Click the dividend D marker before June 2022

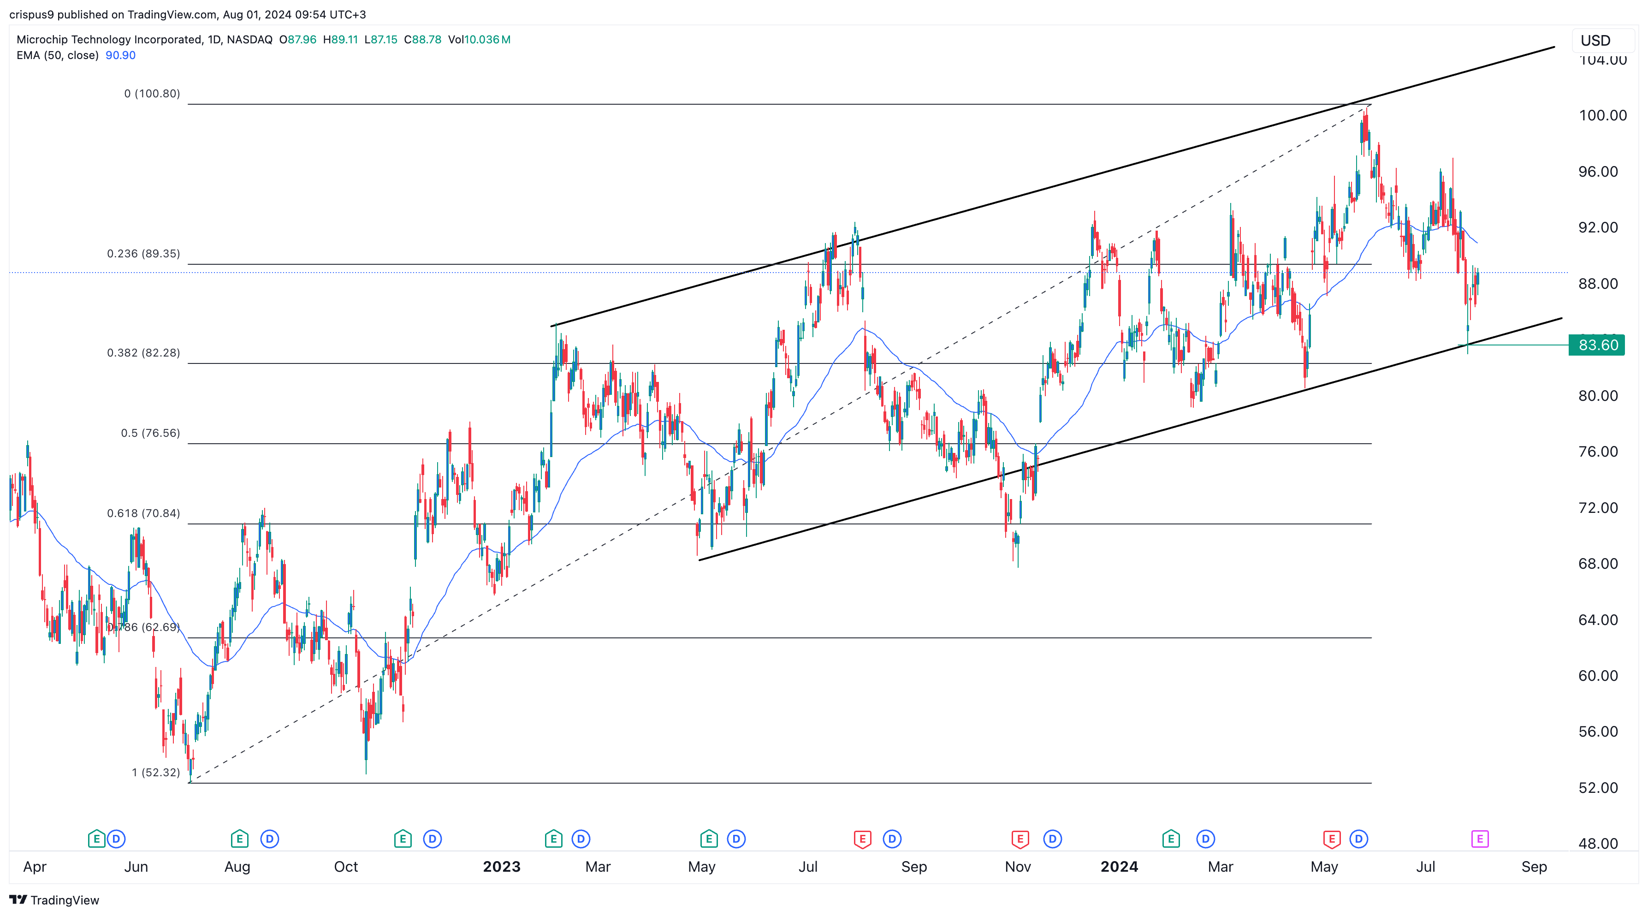116,839
